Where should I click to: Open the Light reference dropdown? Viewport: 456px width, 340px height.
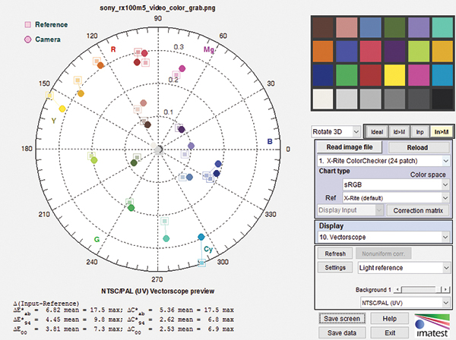[x=404, y=268]
